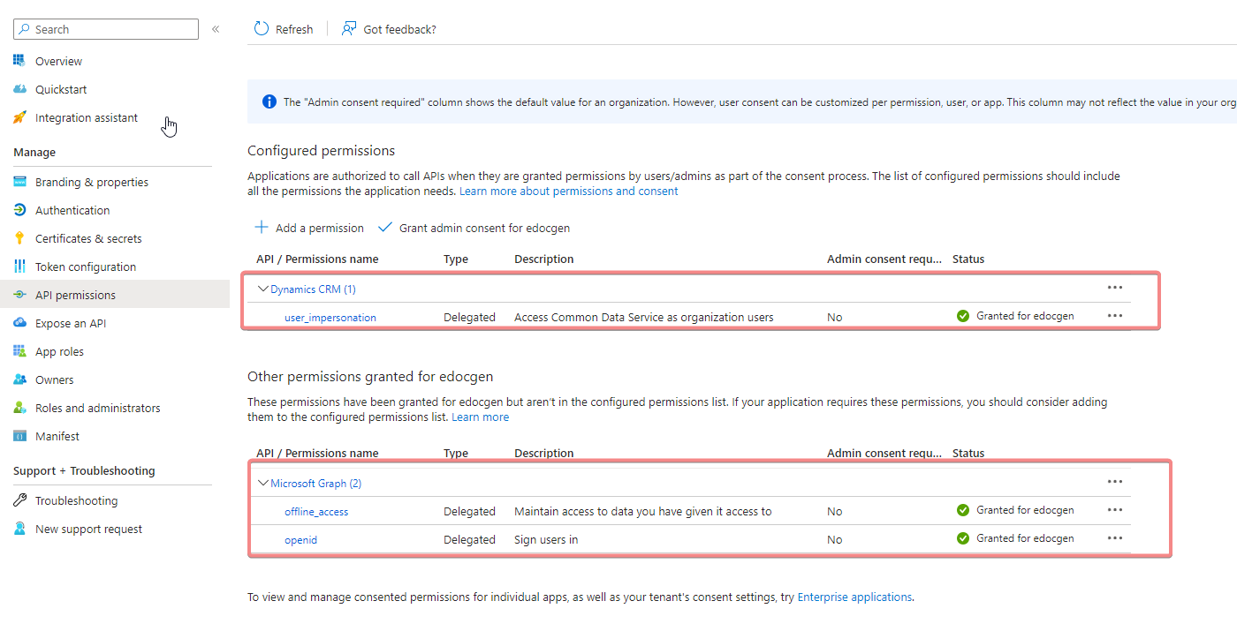Viewport: 1237px width, 631px height.
Task: Open the Got feedback dialog
Action: 389,28
